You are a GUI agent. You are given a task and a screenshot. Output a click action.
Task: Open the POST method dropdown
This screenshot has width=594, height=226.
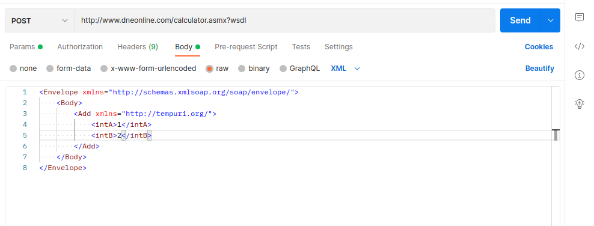pos(40,20)
